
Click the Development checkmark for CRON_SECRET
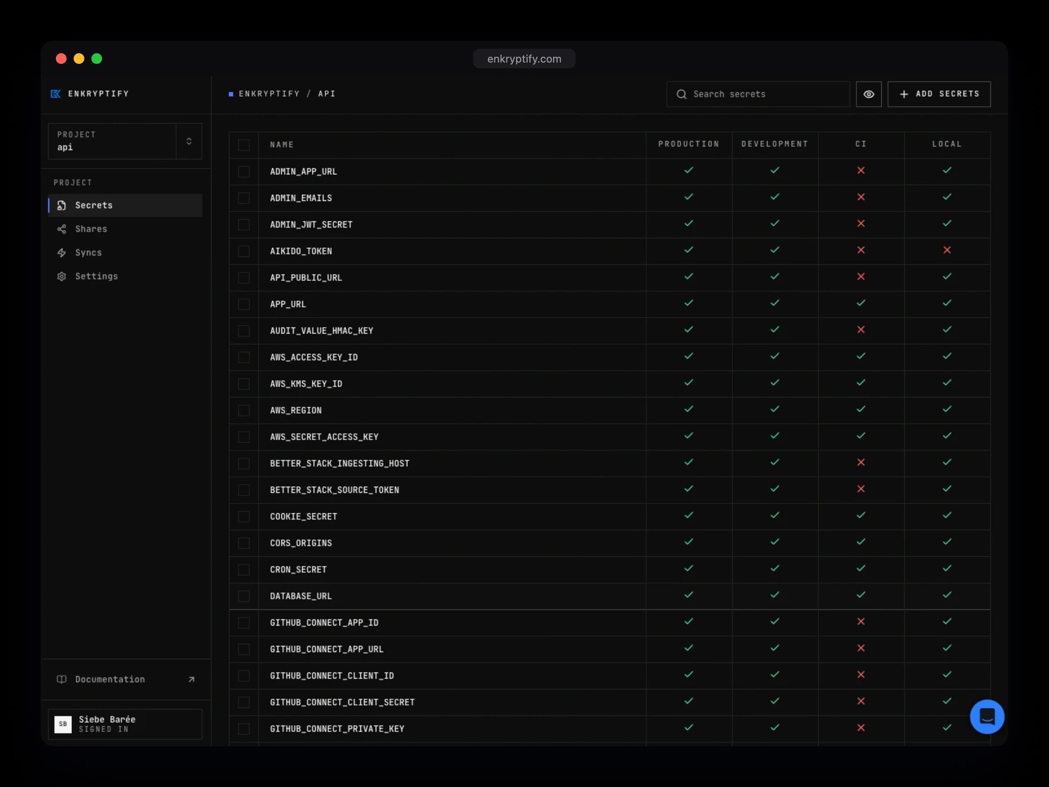click(x=774, y=568)
